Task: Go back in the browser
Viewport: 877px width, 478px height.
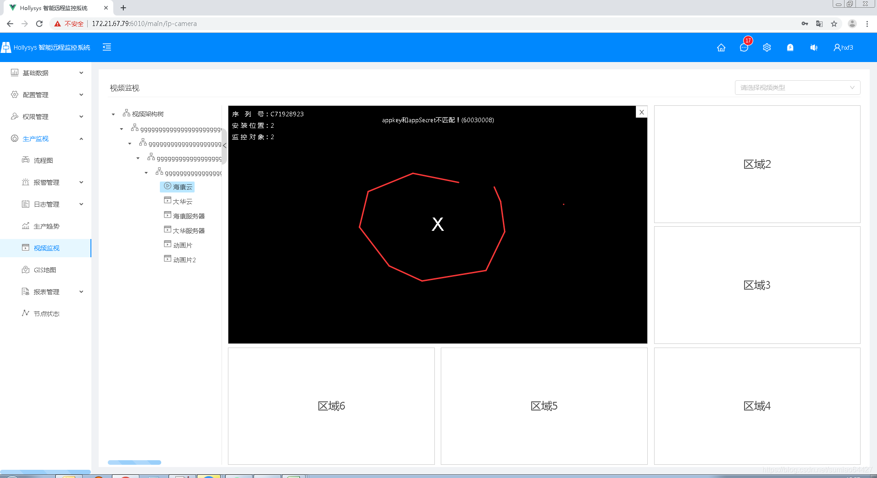Action: (10, 24)
